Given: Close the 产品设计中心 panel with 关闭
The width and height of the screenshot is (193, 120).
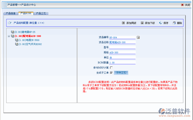Looking at the screenshot, I should pos(186,5).
